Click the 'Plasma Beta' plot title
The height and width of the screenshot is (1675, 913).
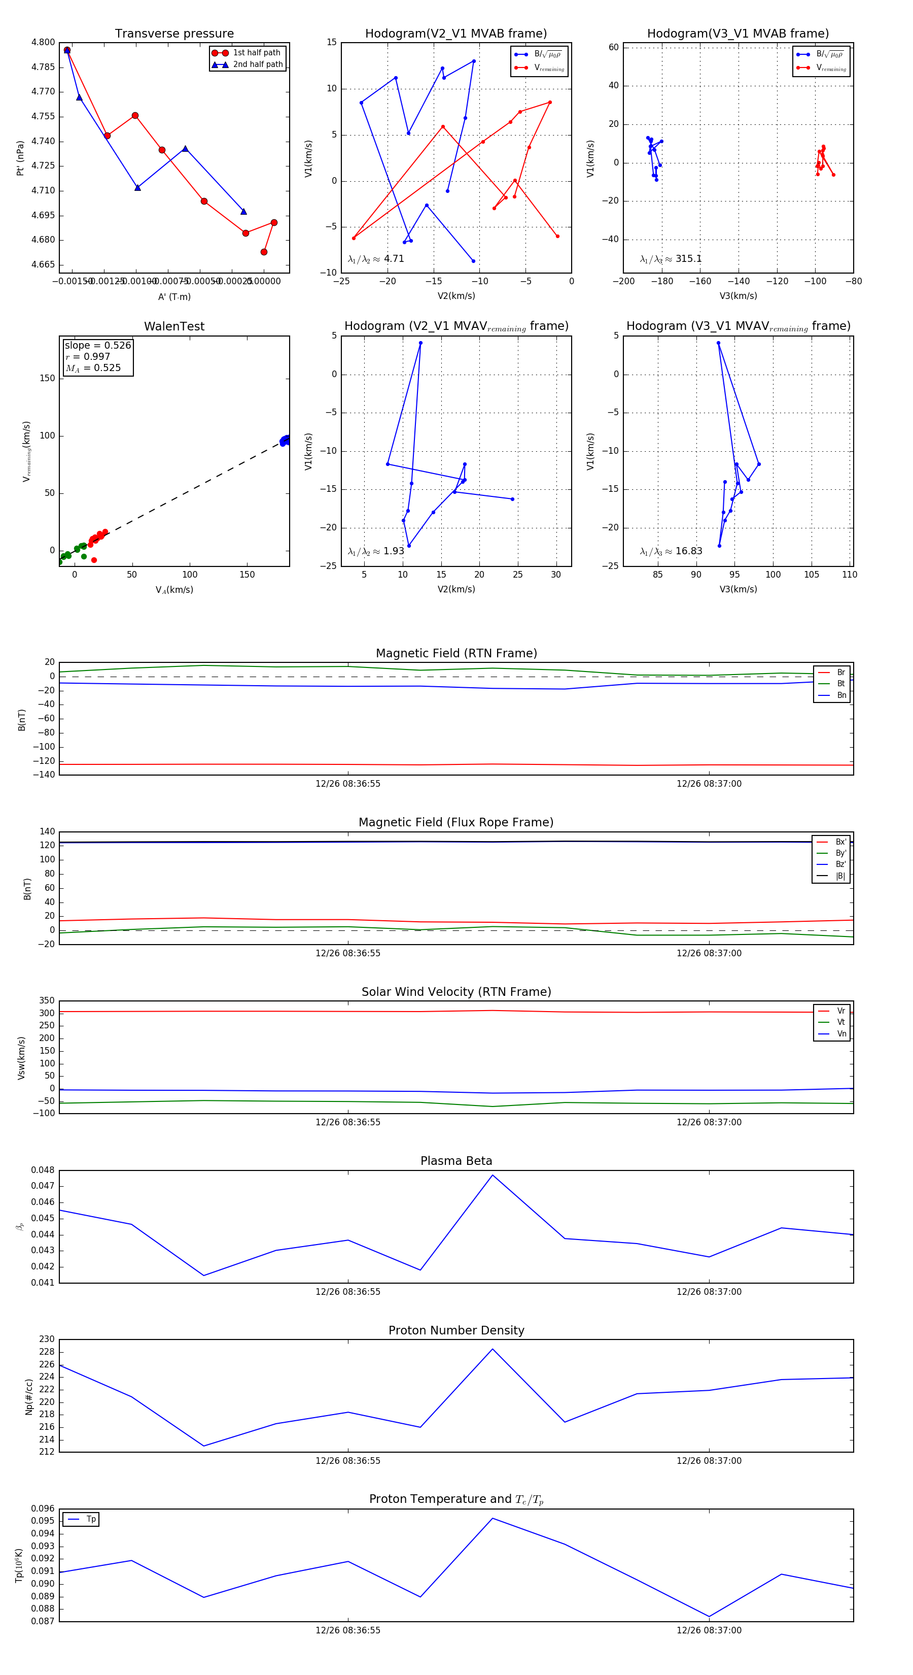tap(456, 1161)
